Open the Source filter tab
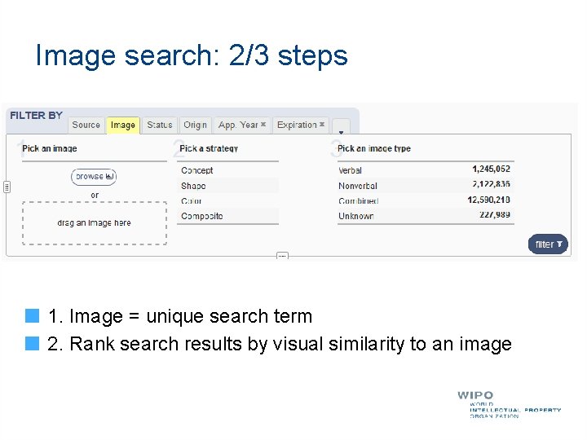The image size is (587, 440). coord(86,125)
